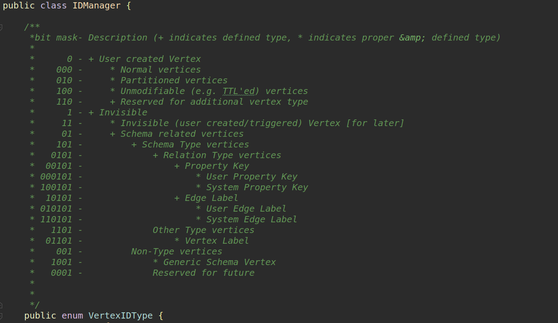Click the 'Partitioned vertices' comment line

coord(174,80)
